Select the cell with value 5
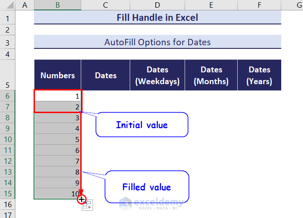Image resolution: width=303 pixels, height=218 pixels. pyautogui.click(x=58, y=139)
